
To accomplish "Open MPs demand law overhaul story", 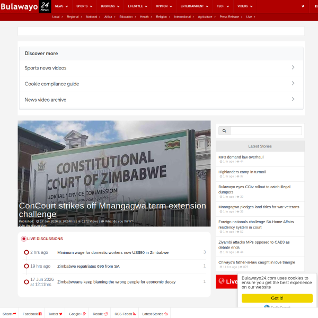I will (241, 157).
